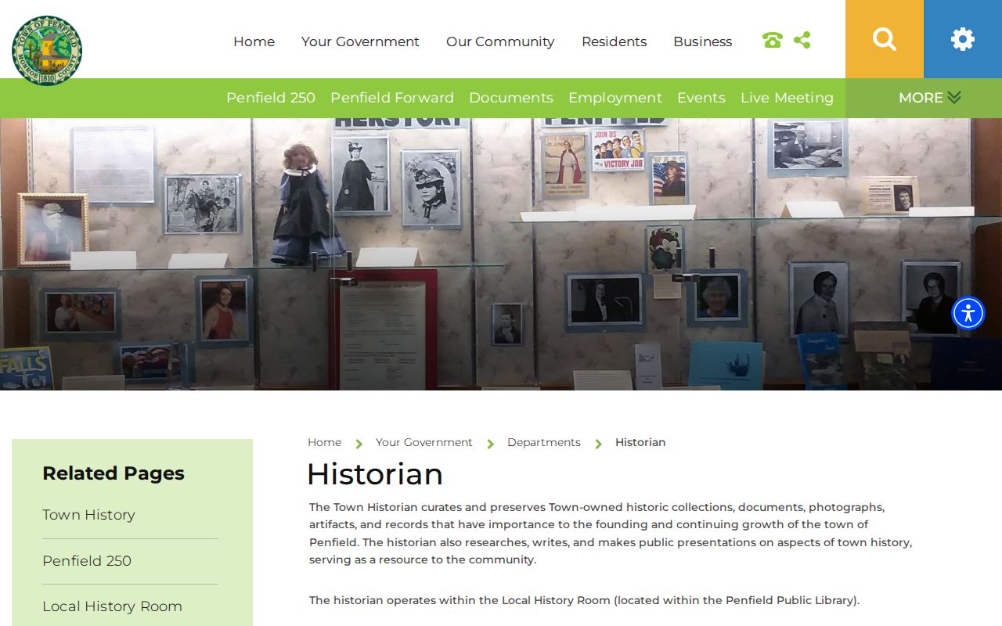Open the Your Government menu

point(360,41)
